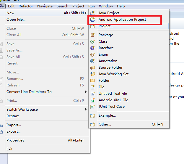Select Source Folder from New submenu
This screenshot has width=184, height=164.
(x=129, y=67)
